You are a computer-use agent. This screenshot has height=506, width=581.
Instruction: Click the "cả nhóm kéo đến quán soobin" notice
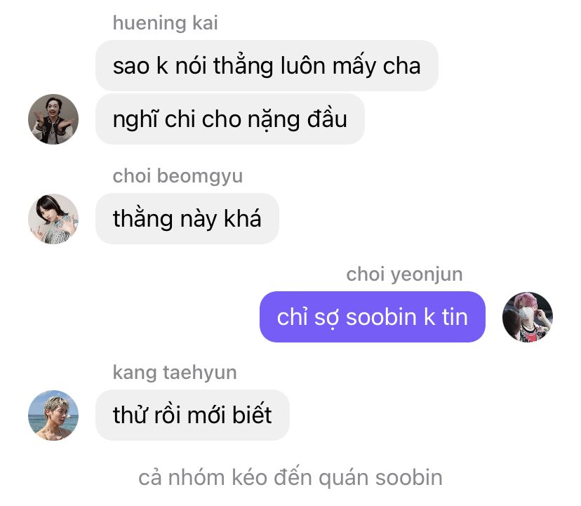click(290, 477)
